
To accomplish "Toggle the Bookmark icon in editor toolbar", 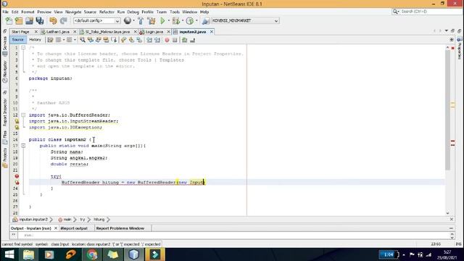I will coord(139,40).
